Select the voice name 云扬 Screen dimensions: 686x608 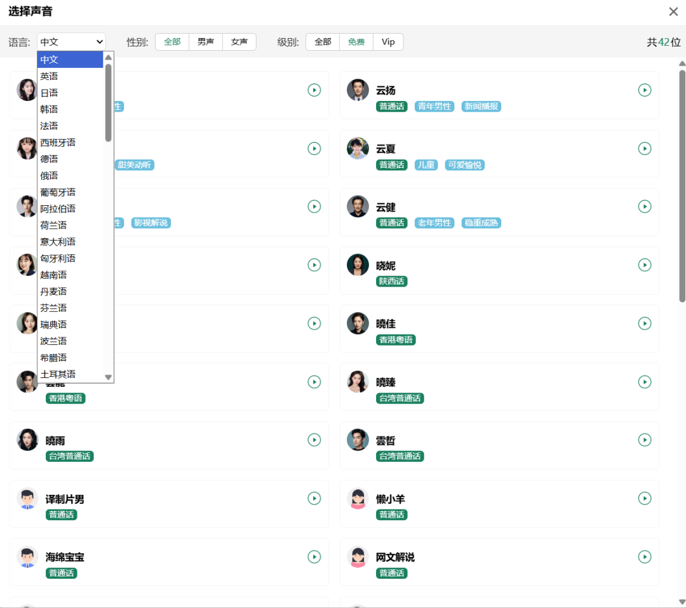point(386,91)
